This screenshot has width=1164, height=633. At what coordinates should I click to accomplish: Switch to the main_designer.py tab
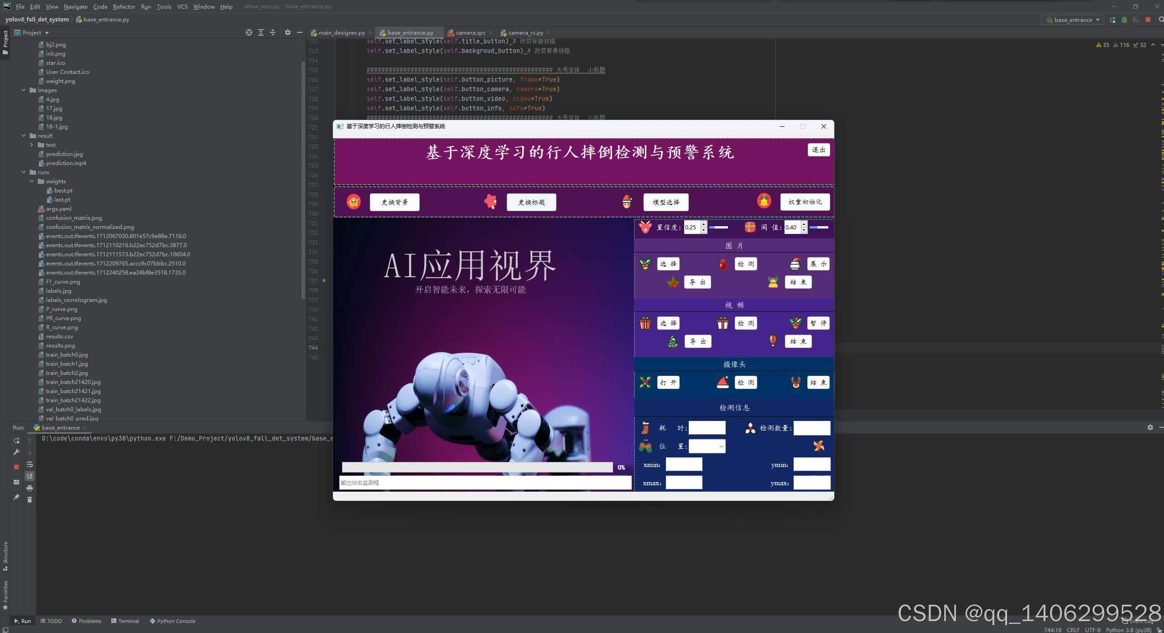click(341, 33)
